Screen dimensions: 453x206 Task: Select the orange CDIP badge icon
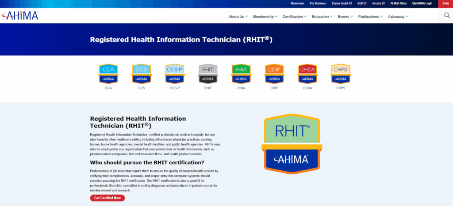[x=274, y=74]
